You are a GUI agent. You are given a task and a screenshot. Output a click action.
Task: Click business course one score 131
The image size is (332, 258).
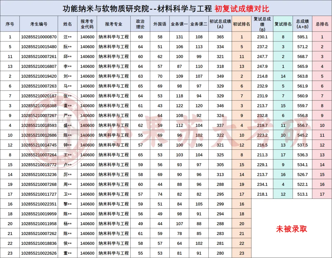coord(179,37)
